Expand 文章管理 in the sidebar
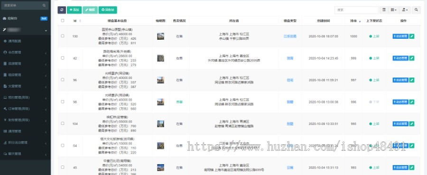427x175 pixels. coord(25,86)
